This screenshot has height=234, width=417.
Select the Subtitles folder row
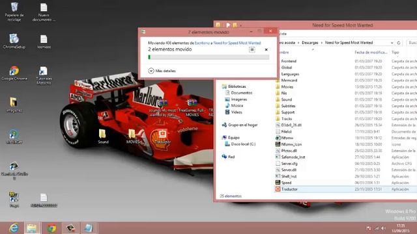tap(346, 106)
